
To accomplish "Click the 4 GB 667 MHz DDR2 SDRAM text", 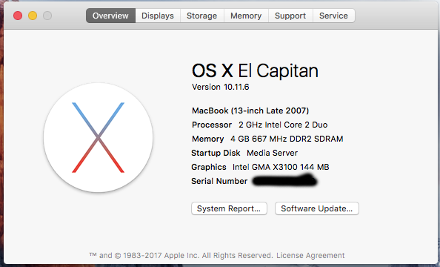I will point(287,139).
